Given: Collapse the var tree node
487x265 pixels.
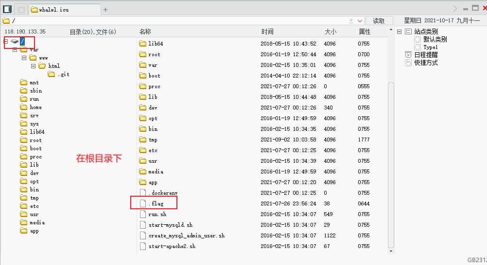Looking at the screenshot, I should [x=15, y=49].
